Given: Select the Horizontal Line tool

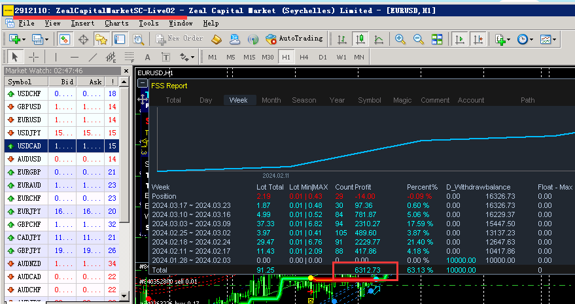Looking at the screenshot, I should click(75, 58).
